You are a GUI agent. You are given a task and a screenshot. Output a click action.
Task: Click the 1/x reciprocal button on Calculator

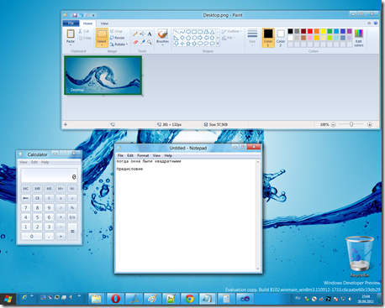(72, 217)
